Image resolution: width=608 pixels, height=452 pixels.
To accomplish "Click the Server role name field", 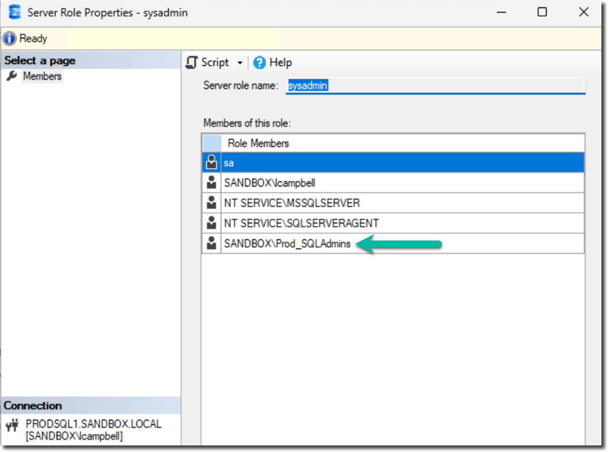I will (435, 86).
